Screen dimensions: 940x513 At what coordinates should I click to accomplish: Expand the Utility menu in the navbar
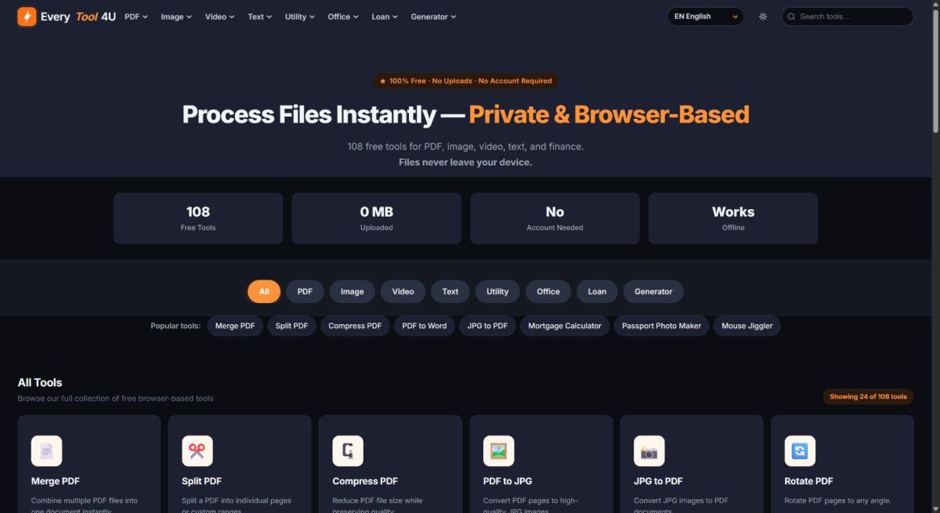(x=300, y=16)
